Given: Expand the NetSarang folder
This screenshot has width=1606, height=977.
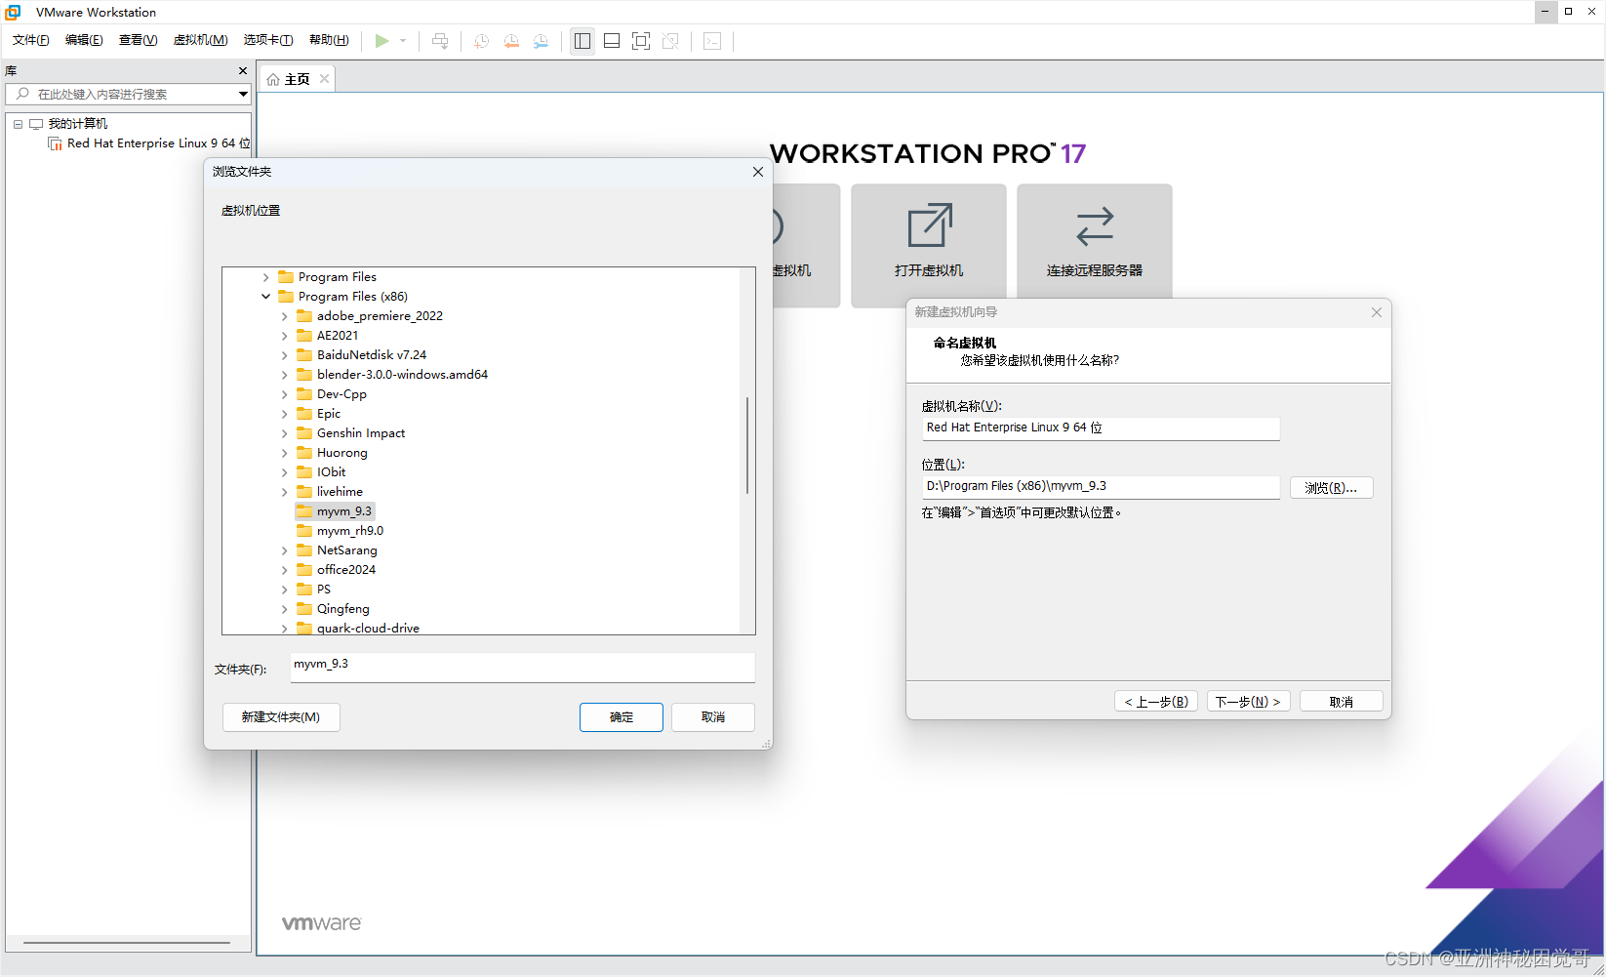Looking at the screenshot, I should (284, 550).
